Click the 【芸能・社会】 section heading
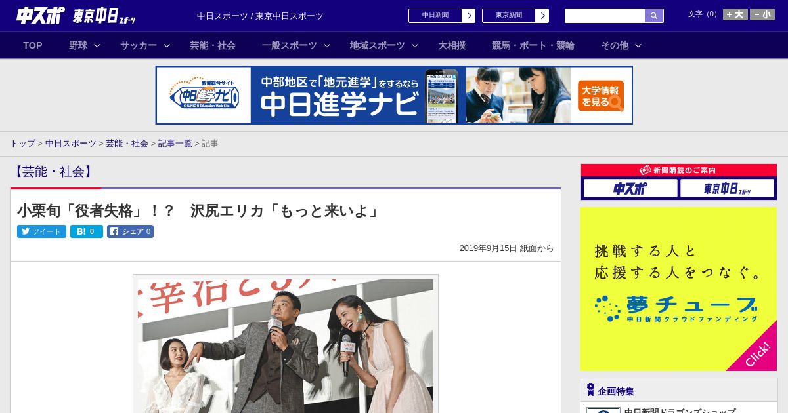Image resolution: width=788 pixels, height=413 pixels. pos(54,172)
